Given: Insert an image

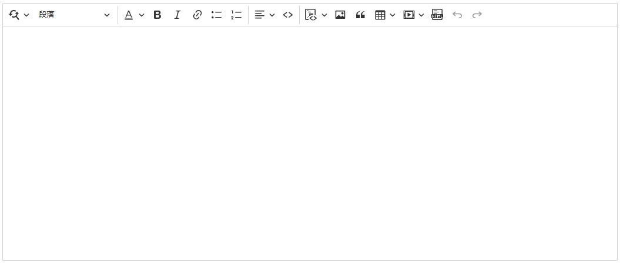Looking at the screenshot, I should (x=340, y=15).
